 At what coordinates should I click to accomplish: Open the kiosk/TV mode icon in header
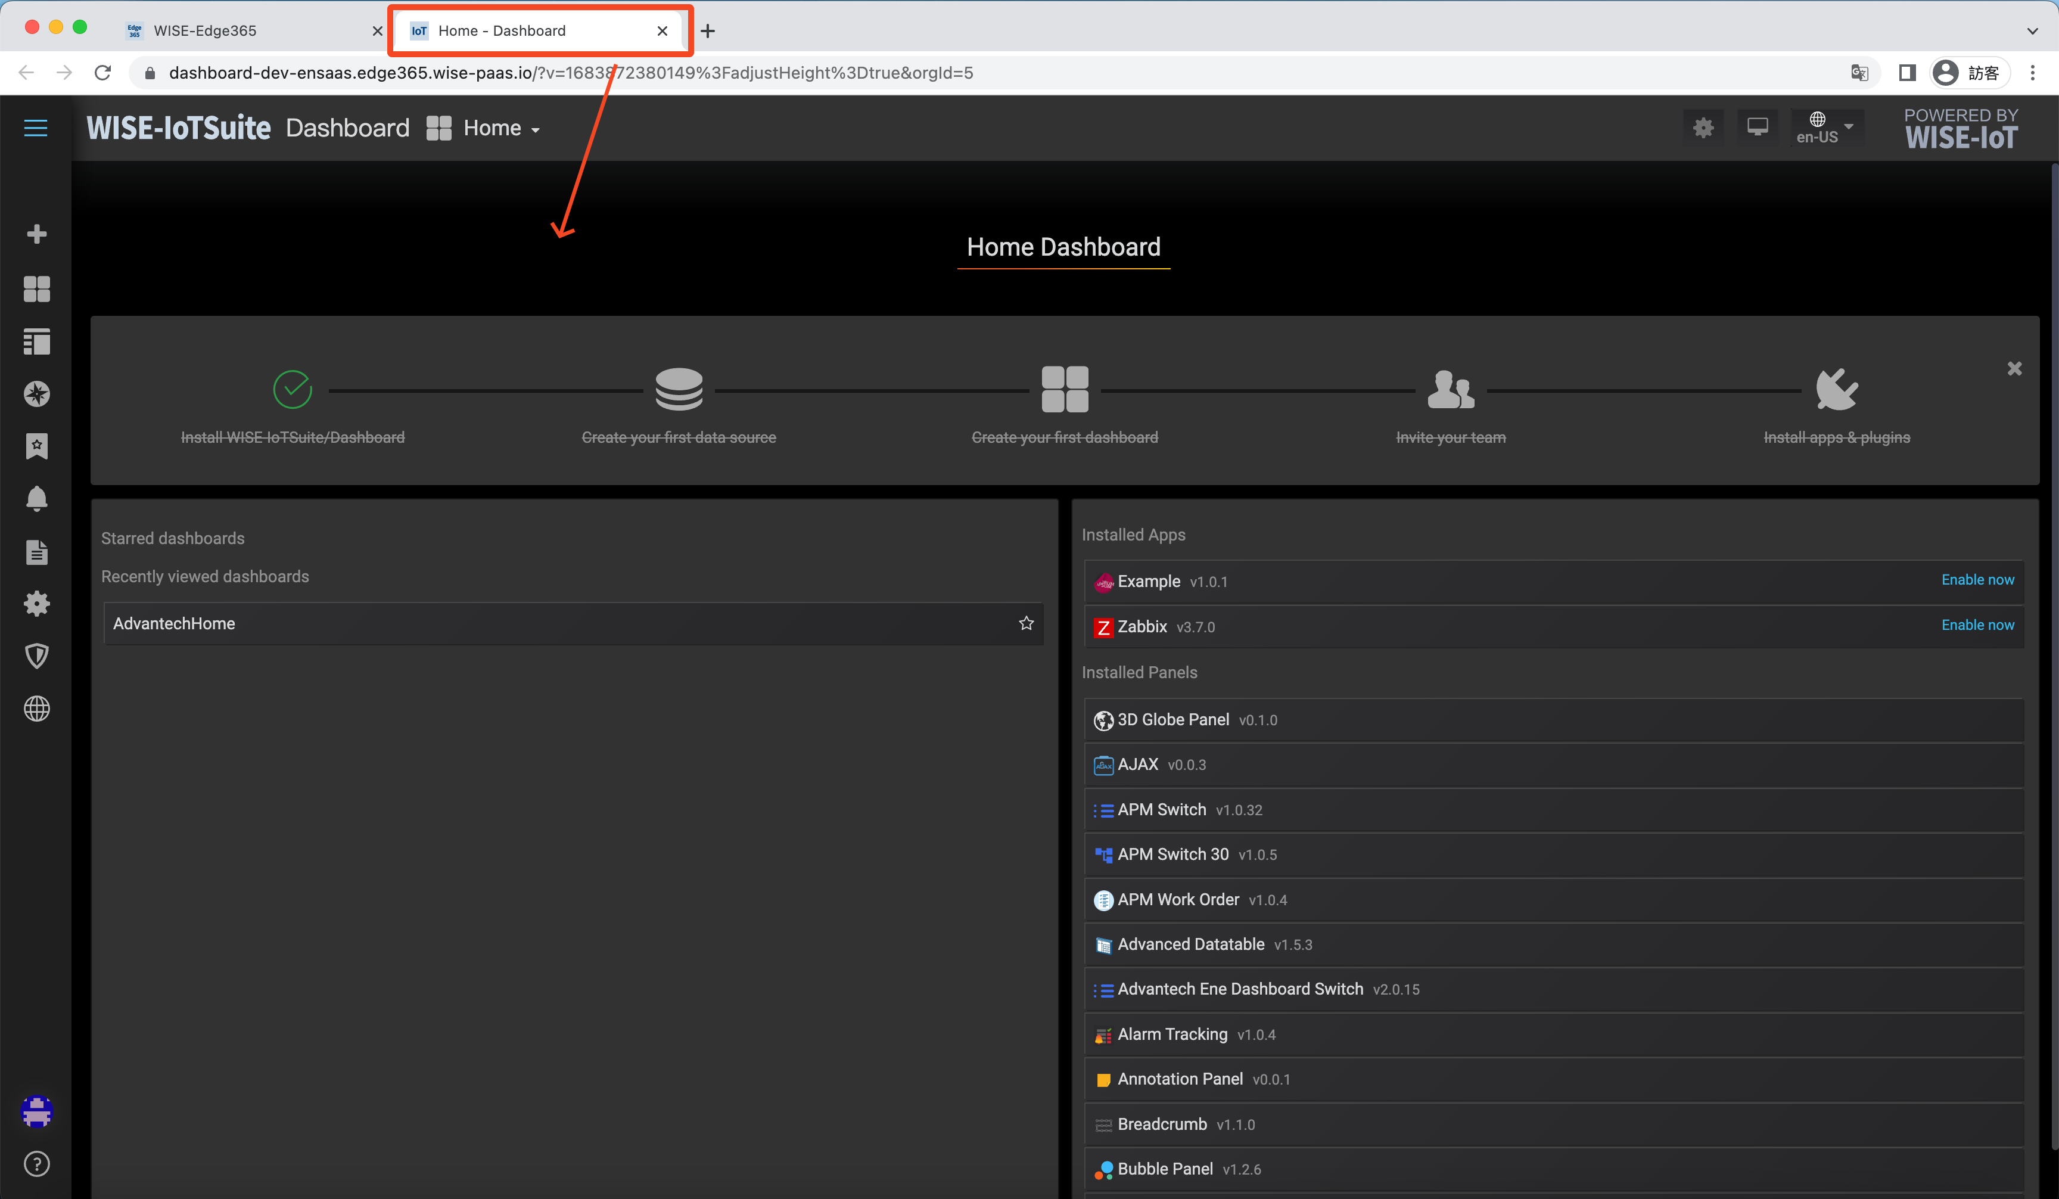click(x=1758, y=127)
